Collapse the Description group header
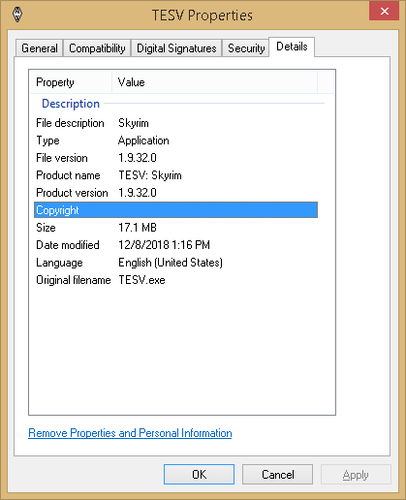The image size is (406, 500). point(71,104)
